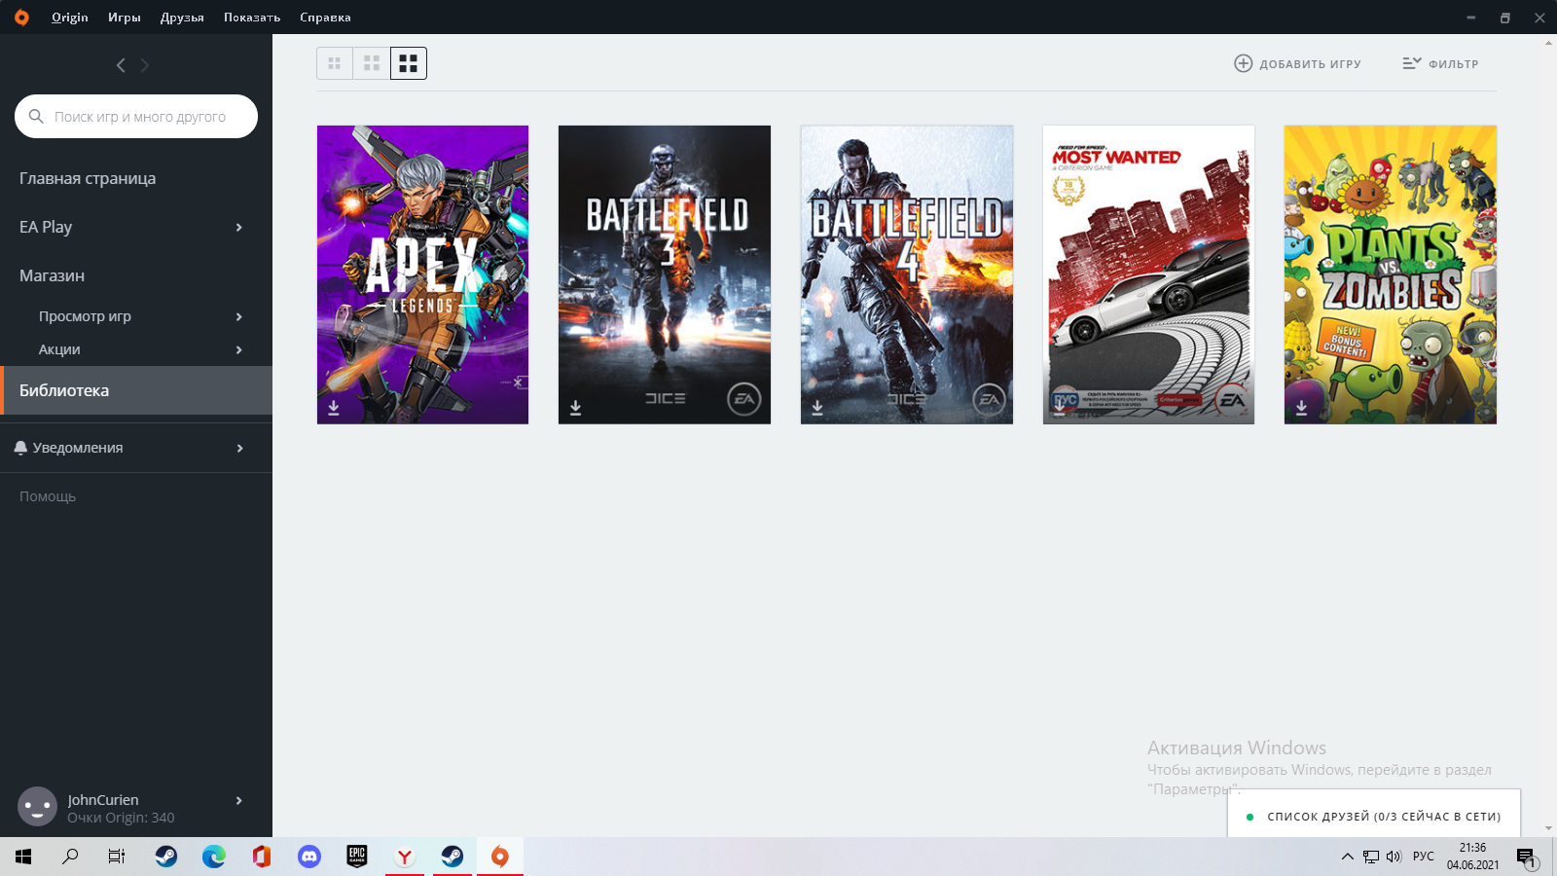Viewport: 1557px width, 876px height.
Task: Expand Уведомления arrow
Action: click(238, 448)
